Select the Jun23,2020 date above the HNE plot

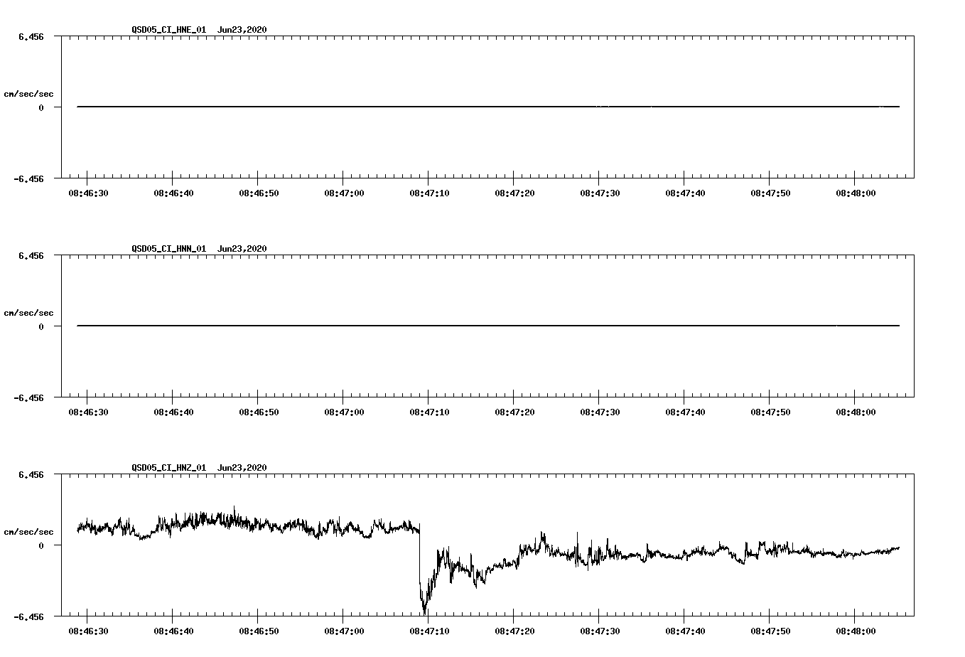(x=242, y=30)
